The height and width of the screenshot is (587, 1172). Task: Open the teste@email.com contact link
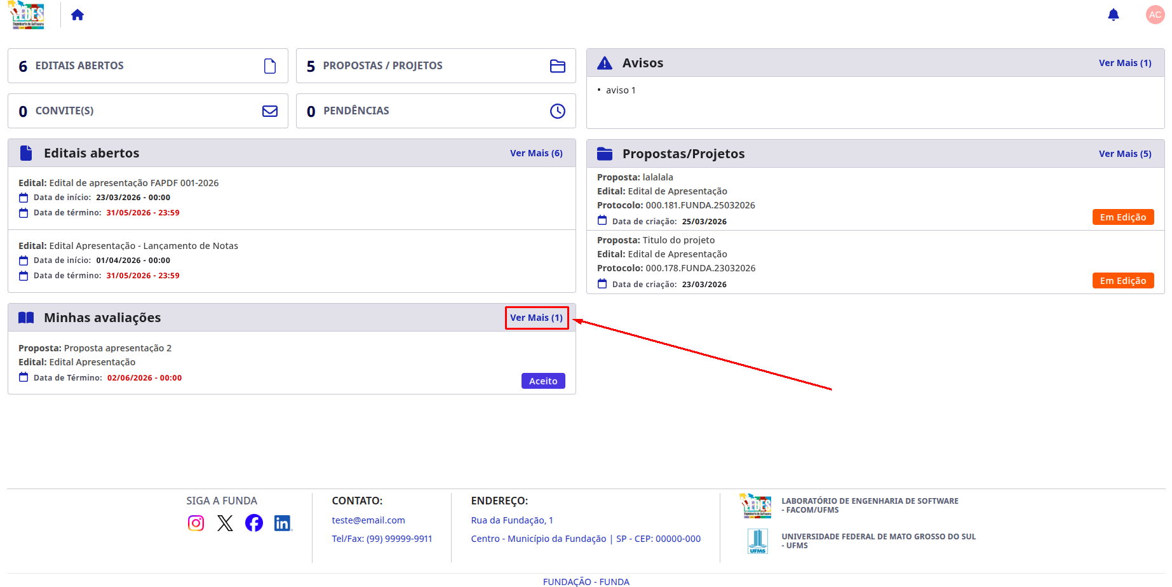click(368, 520)
